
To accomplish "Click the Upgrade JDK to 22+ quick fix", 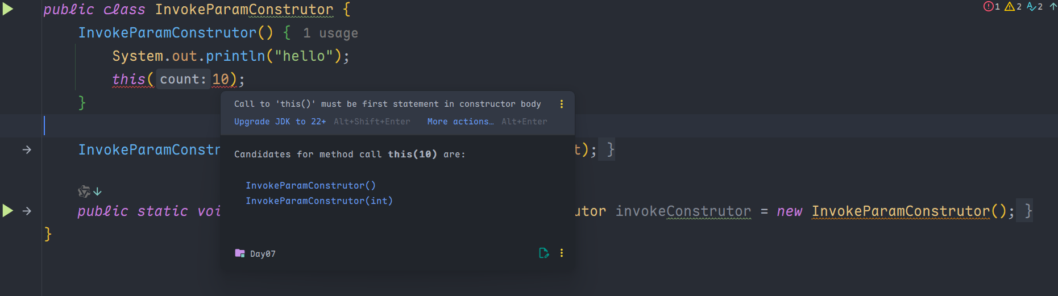I will (x=280, y=122).
